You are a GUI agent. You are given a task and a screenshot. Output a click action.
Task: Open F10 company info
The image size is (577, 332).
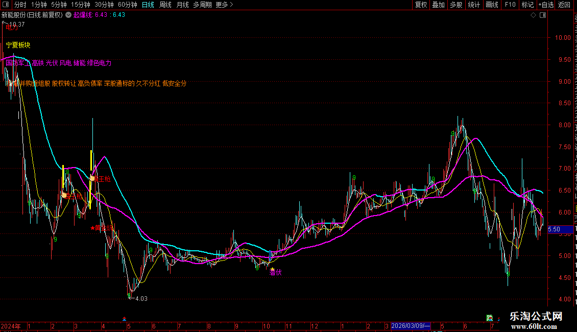510,5
